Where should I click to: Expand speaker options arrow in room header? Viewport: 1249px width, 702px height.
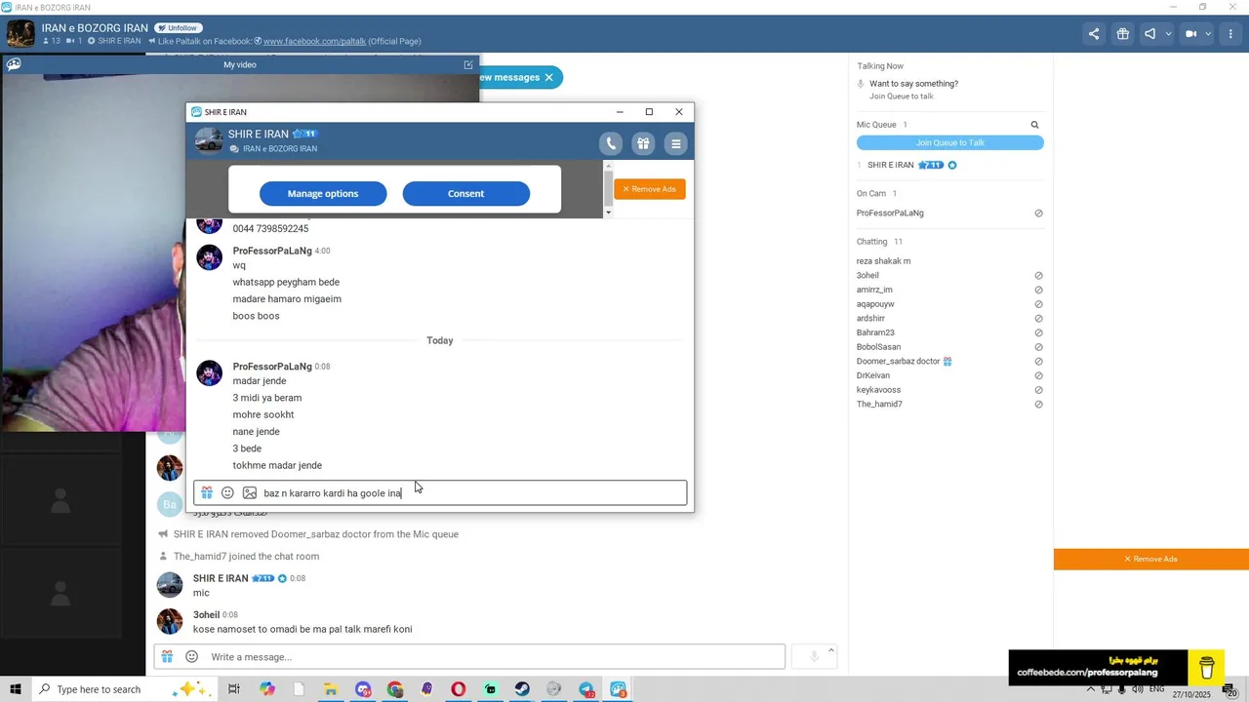pyautogui.click(x=1167, y=34)
